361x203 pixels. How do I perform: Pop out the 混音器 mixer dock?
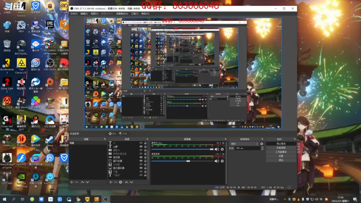(x=225, y=139)
